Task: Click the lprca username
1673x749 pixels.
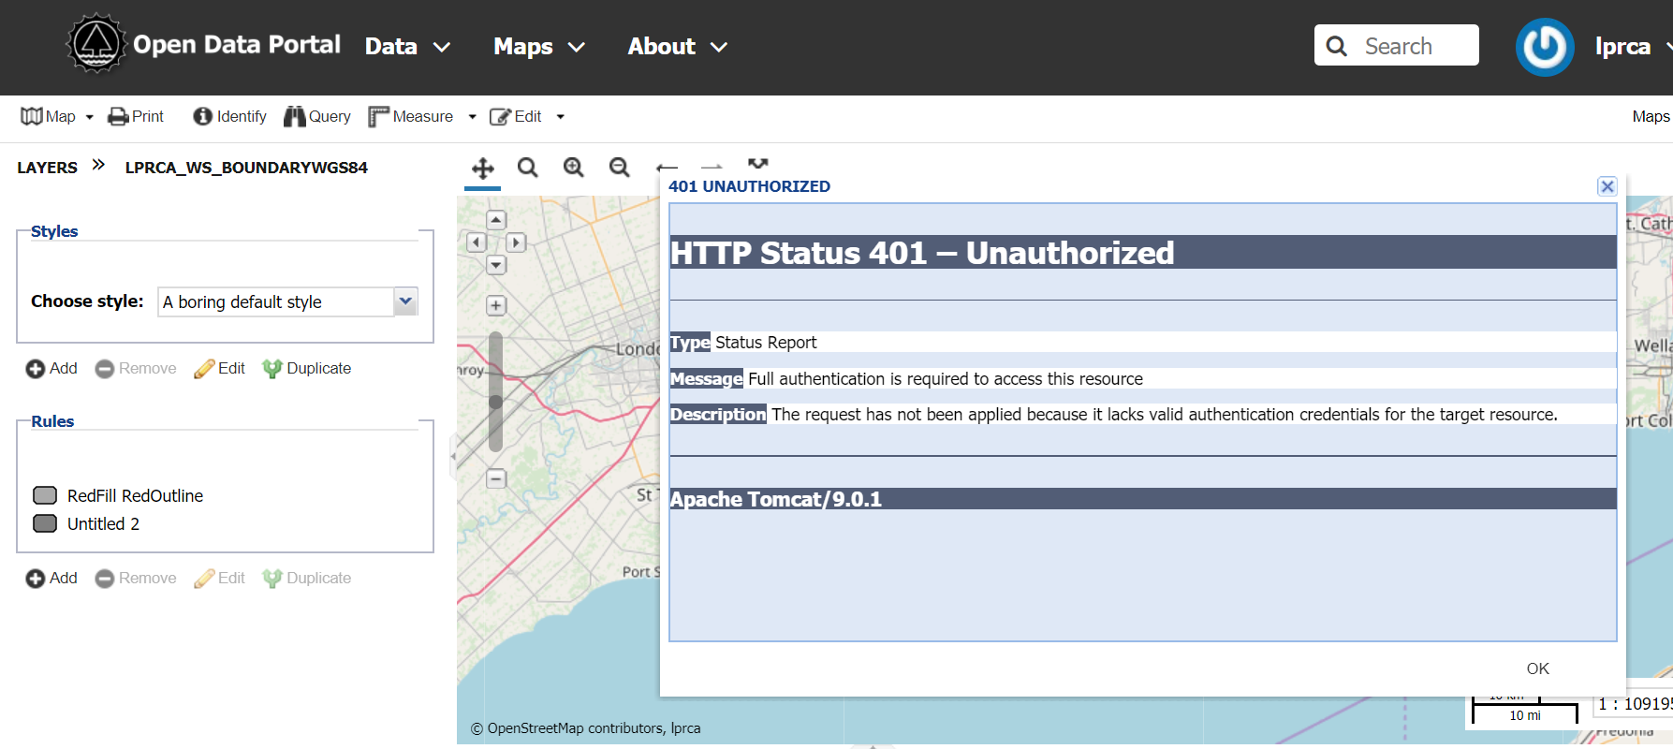Action: [x=1622, y=47]
